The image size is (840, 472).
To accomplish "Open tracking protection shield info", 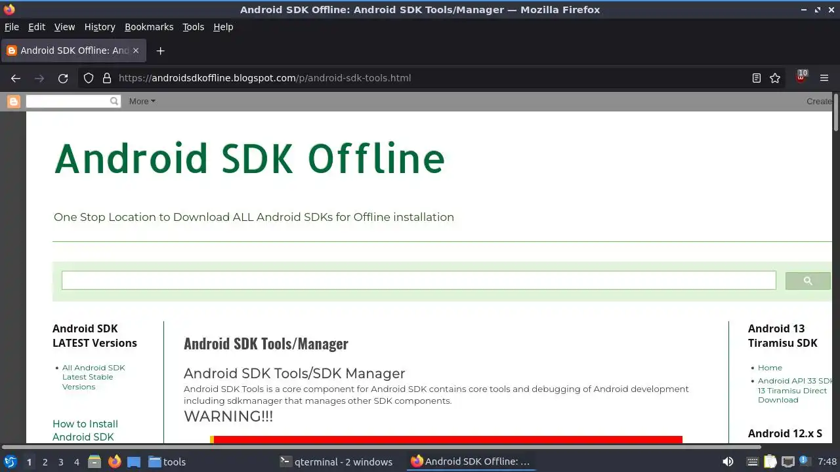I will [89, 78].
